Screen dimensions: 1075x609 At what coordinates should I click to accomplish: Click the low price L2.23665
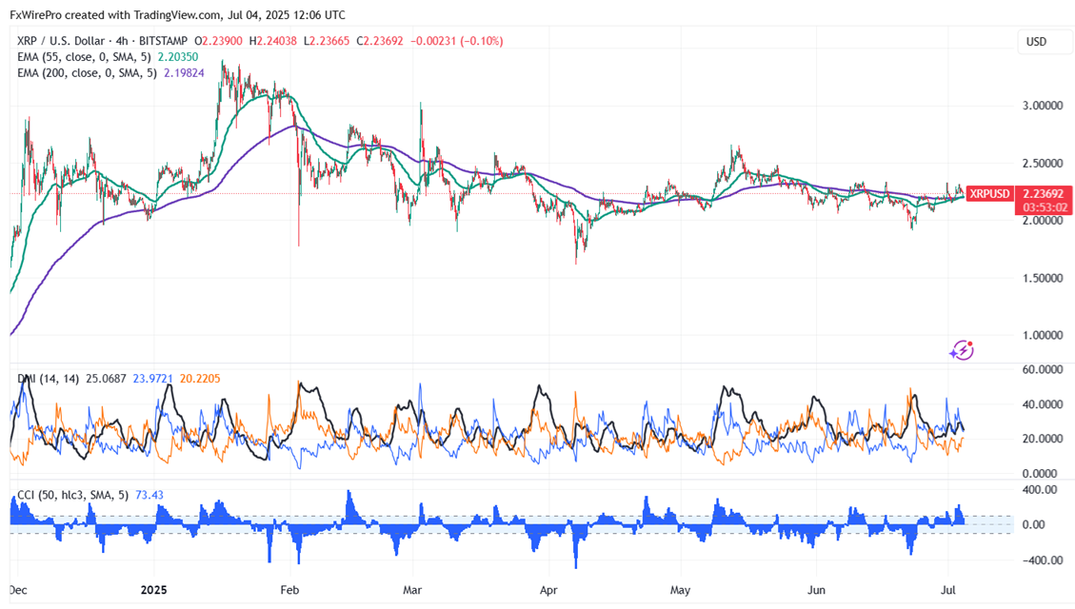327,41
